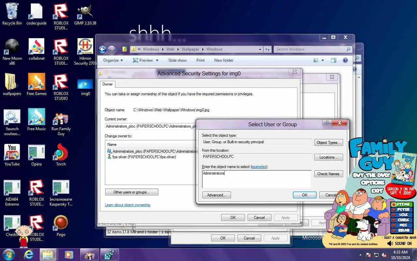
Task: Click the Advanced... button
Action: [x=217, y=195]
